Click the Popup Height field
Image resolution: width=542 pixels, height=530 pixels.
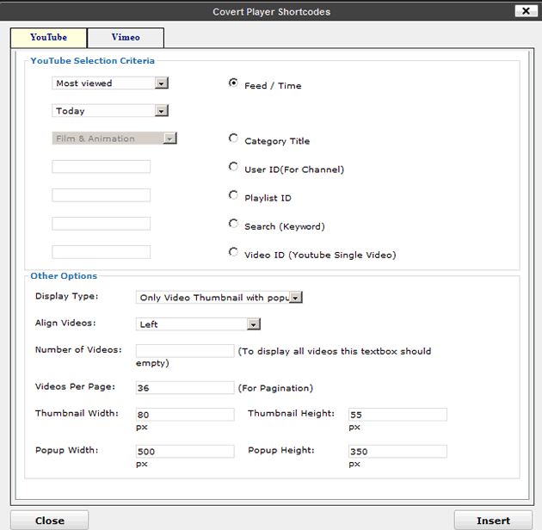tap(397, 452)
